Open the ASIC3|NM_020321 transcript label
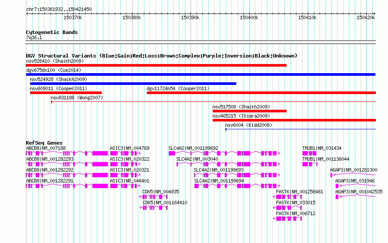 pyautogui.click(x=129, y=170)
